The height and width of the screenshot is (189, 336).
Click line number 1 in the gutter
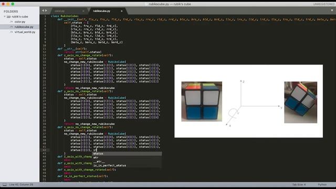pyautogui.click(x=45, y=16)
